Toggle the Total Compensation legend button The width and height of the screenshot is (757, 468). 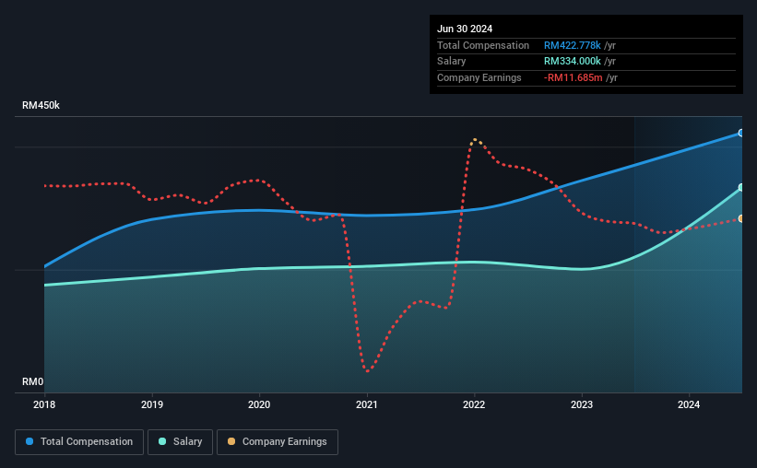point(79,442)
